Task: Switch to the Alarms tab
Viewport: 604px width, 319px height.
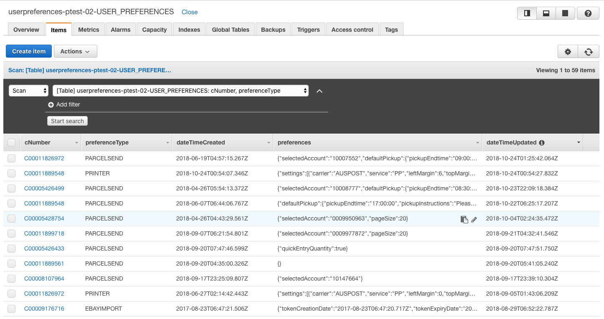Action: [x=121, y=30]
